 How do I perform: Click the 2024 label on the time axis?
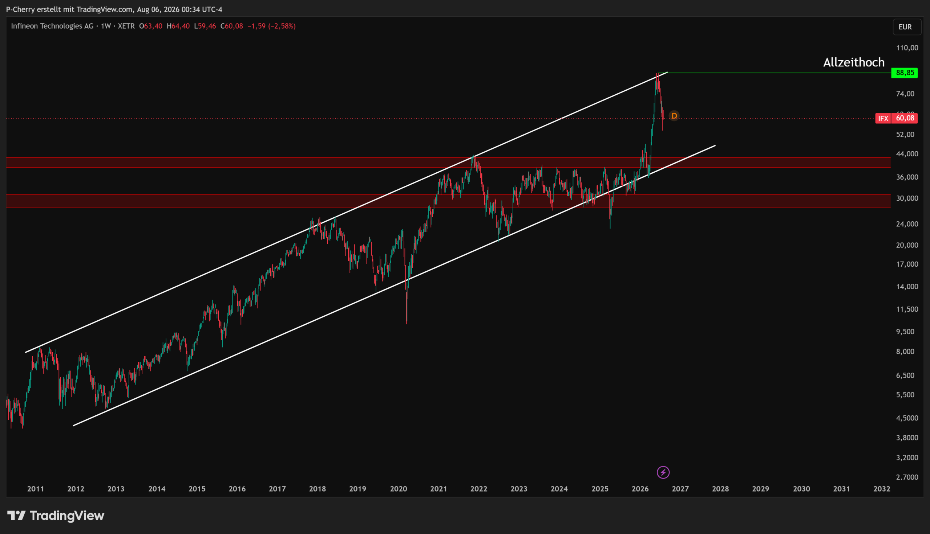pyautogui.click(x=559, y=489)
